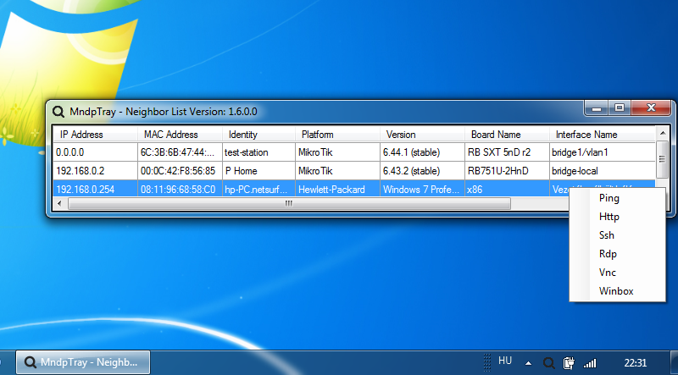Show hidden tray icons arrow

point(528,363)
